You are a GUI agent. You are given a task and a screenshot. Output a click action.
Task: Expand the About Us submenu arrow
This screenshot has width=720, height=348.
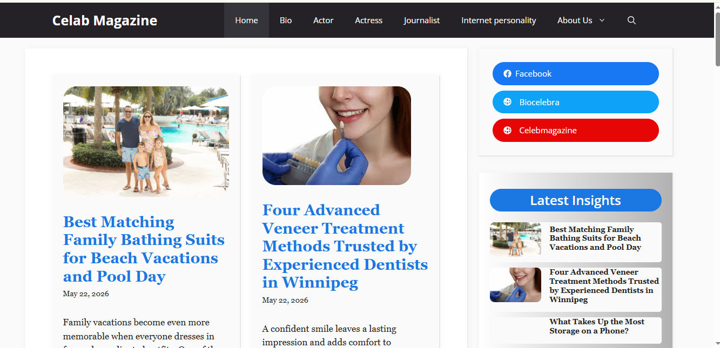[602, 21]
